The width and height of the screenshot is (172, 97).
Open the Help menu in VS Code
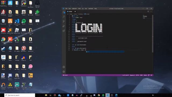click(x=95, y=9)
